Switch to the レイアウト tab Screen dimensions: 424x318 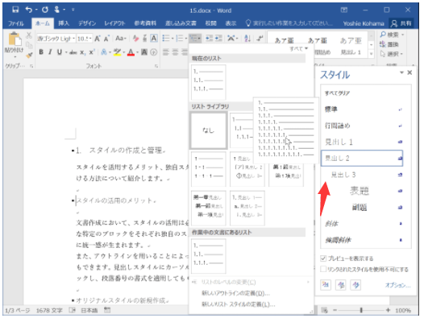click(x=115, y=23)
